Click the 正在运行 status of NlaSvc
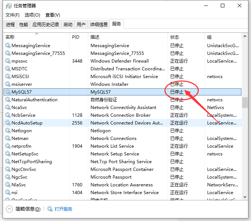The height and width of the screenshot is (221, 251). pyautogui.click(x=179, y=185)
